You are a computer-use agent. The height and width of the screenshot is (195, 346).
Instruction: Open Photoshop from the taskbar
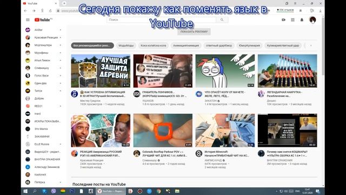click(72, 191)
